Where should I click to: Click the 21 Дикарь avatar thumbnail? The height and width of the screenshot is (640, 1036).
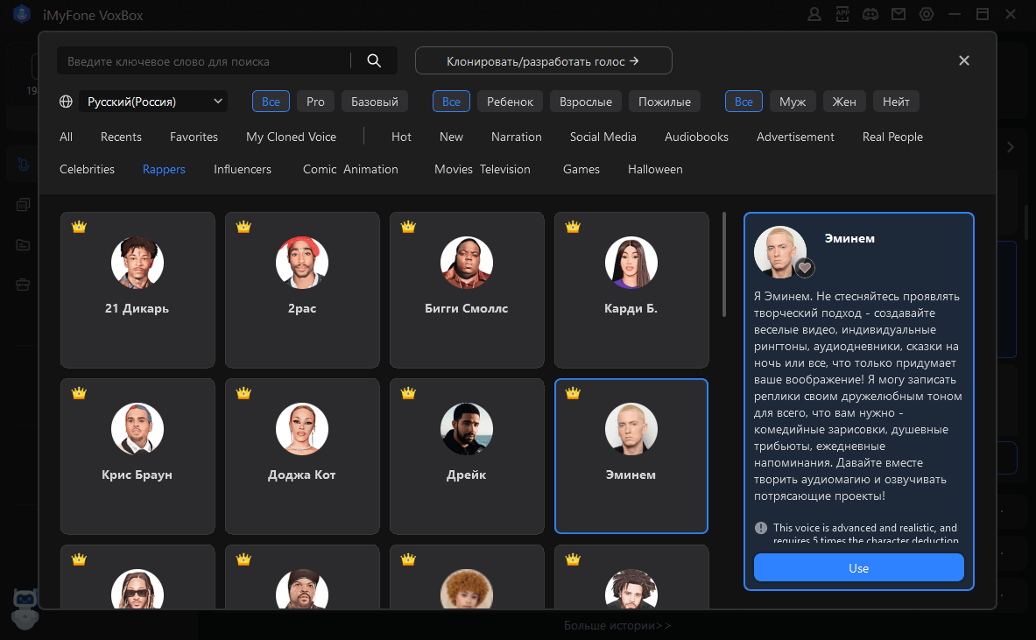[x=137, y=263]
